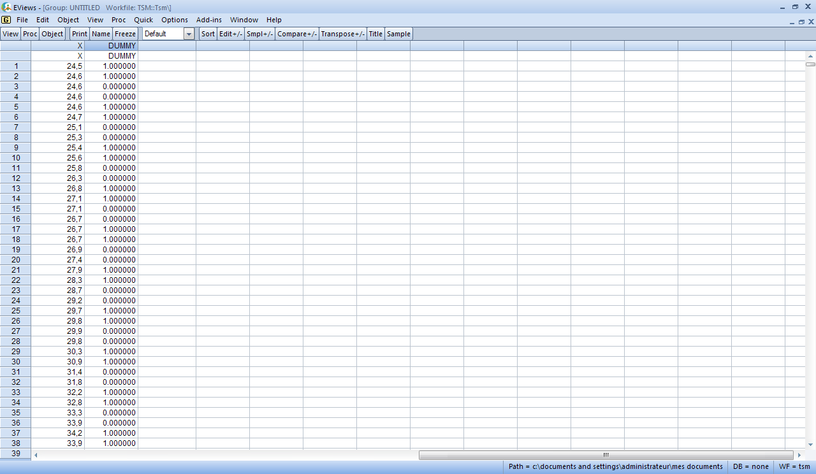
Task: Select row 20 header
Action: 16,260
